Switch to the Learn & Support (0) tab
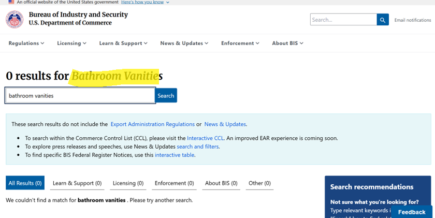Image resolution: width=435 pixels, height=218 pixels. click(x=77, y=183)
